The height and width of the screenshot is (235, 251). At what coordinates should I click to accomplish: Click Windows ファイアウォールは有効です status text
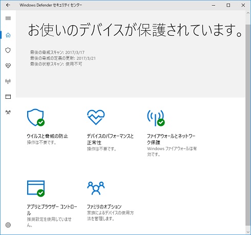click(x=172, y=152)
